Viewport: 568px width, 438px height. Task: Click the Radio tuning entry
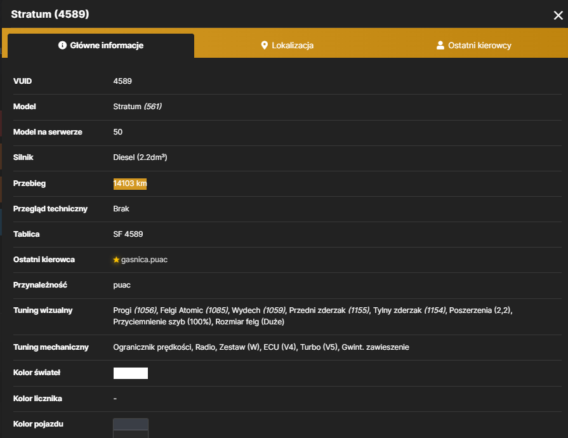pyautogui.click(x=206, y=347)
